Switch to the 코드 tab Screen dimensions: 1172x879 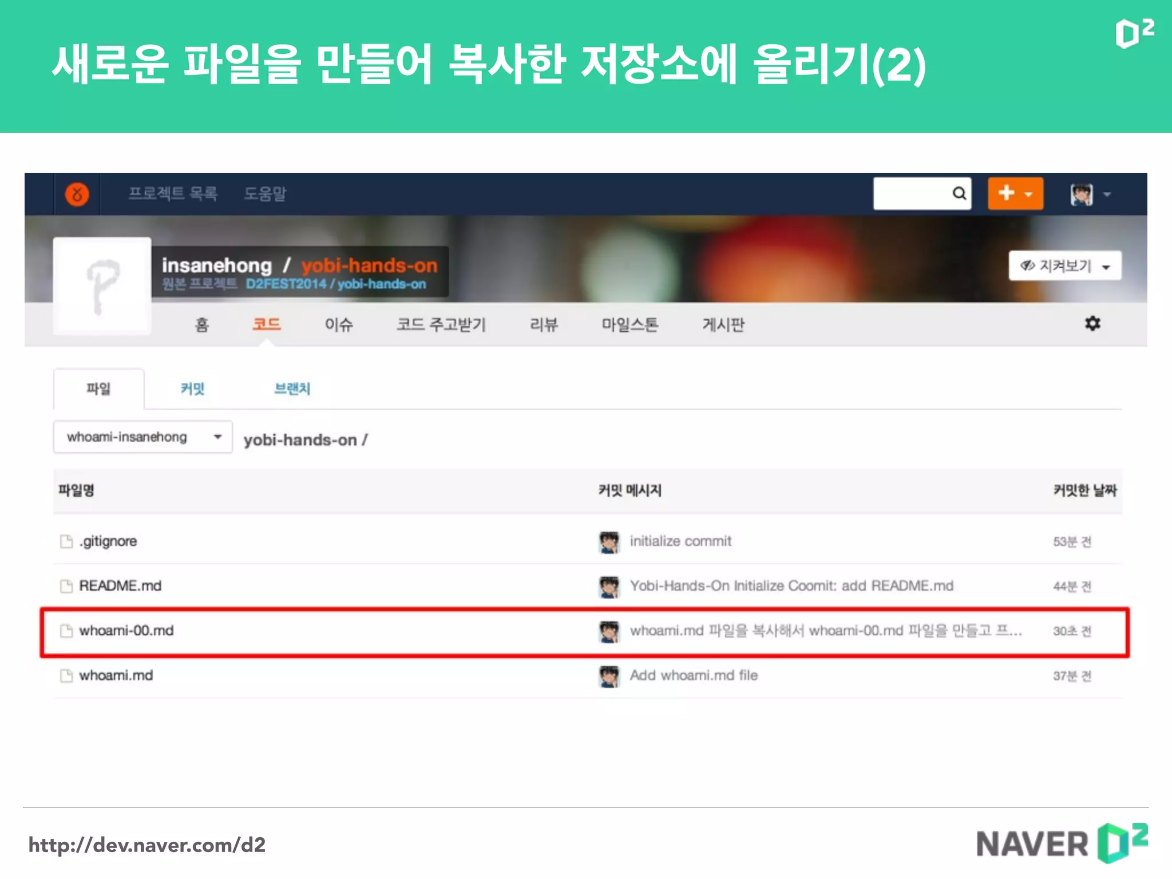[x=267, y=324]
